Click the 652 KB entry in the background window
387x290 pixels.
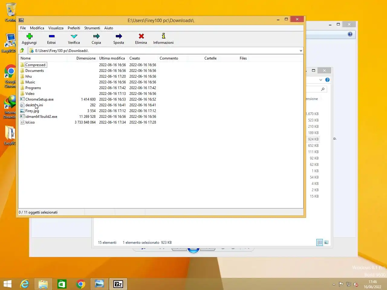point(313,145)
